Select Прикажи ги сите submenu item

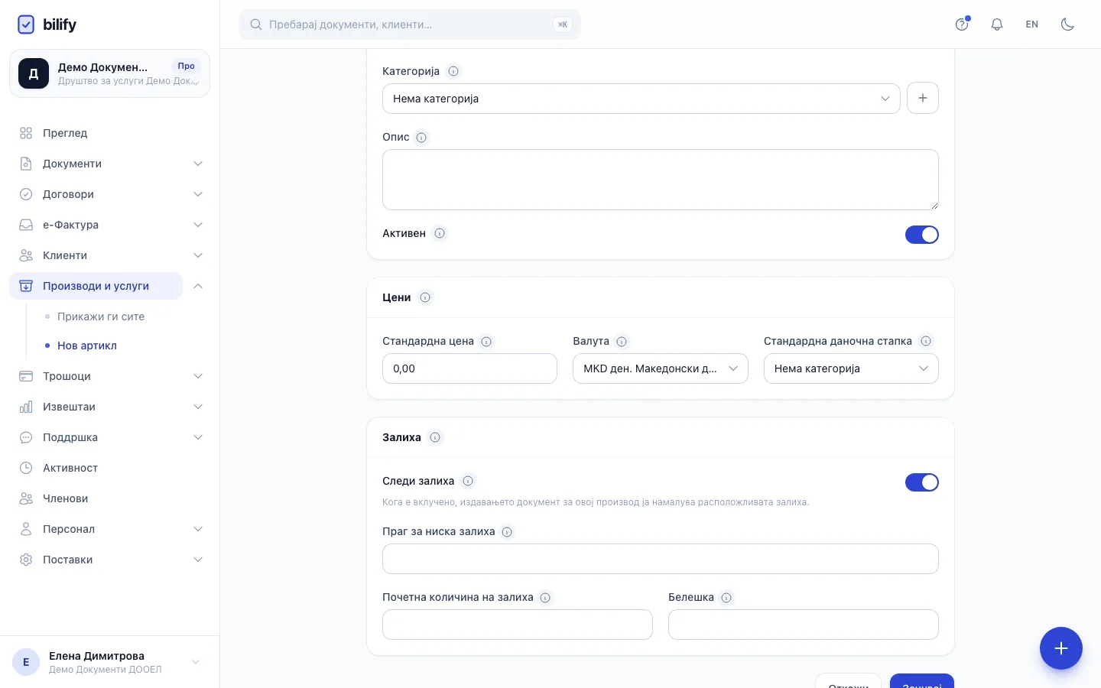point(101,316)
